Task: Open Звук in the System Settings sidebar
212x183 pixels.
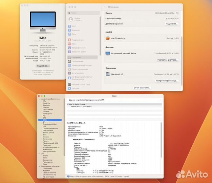Action: click(x=72, y=44)
